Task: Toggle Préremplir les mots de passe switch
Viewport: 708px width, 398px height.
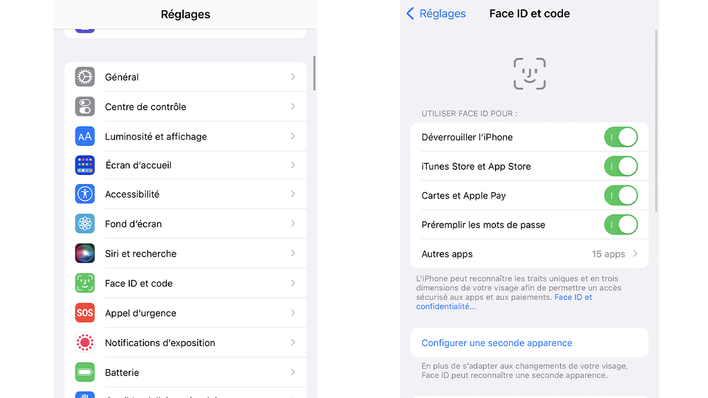Action: click(621, 225)
